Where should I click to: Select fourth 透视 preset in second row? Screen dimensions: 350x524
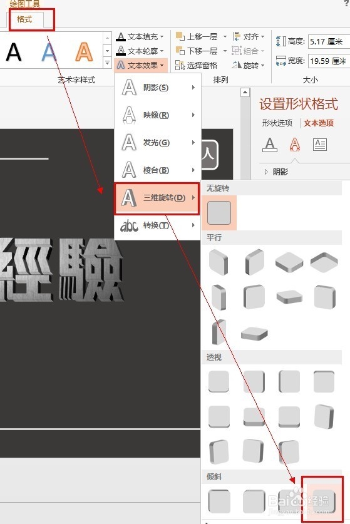click(x=324, y=417)
